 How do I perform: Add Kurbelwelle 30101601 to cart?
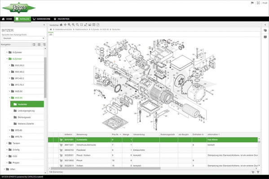[x=61, y=140]
